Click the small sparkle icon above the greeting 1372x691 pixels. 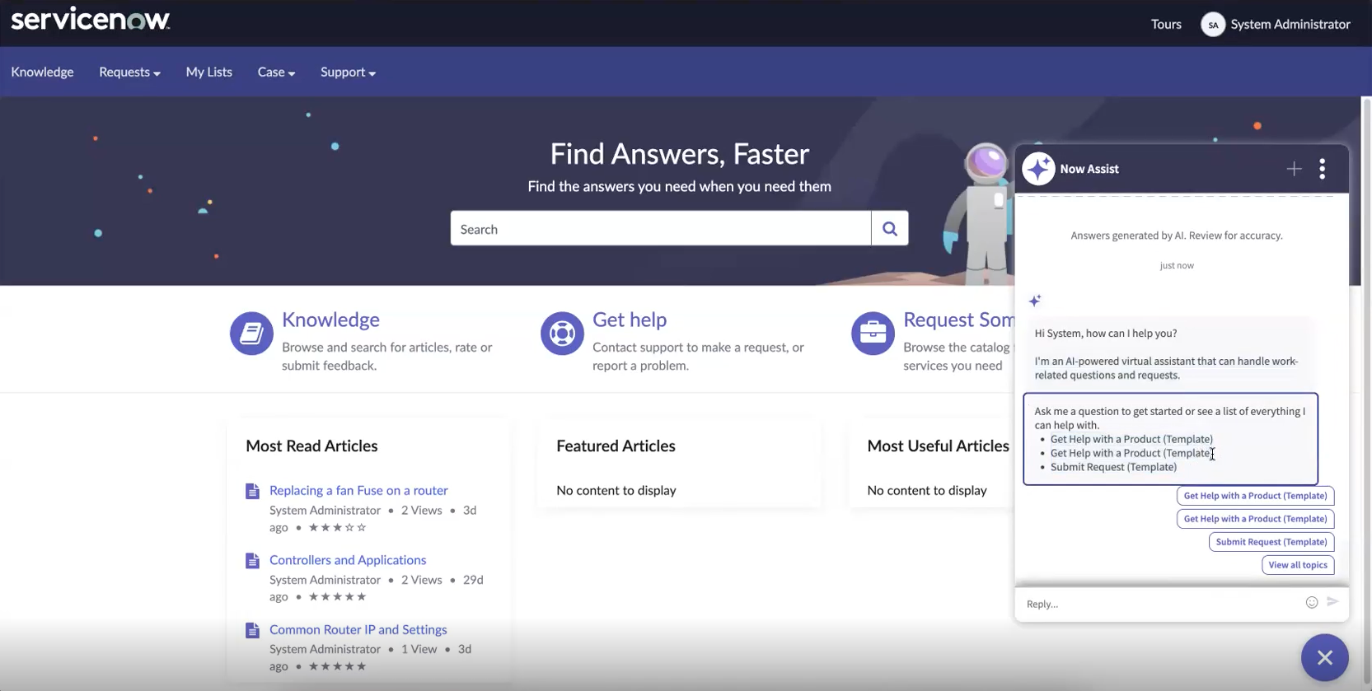[x=1035, y=301]
